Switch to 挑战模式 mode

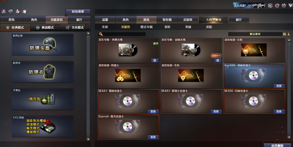pos(45,27)
